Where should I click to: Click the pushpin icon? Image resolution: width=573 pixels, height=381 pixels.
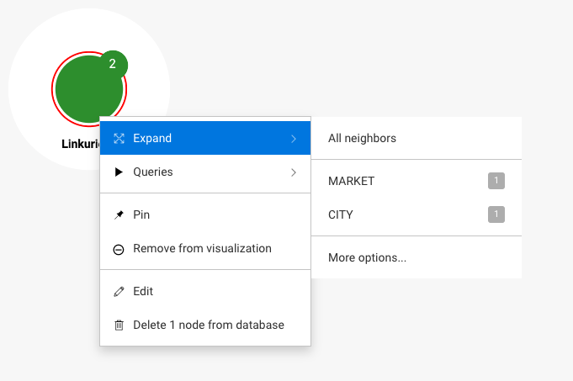coord(119,215)
